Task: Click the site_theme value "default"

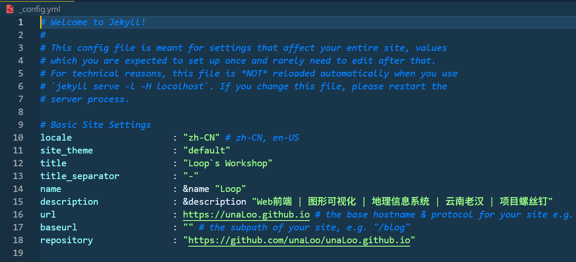Action: coord(206,150)
